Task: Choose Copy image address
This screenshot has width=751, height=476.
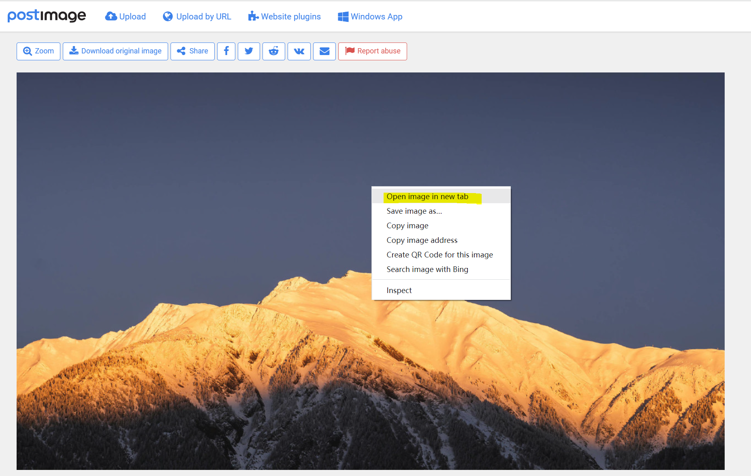Action: coord(422,240)
